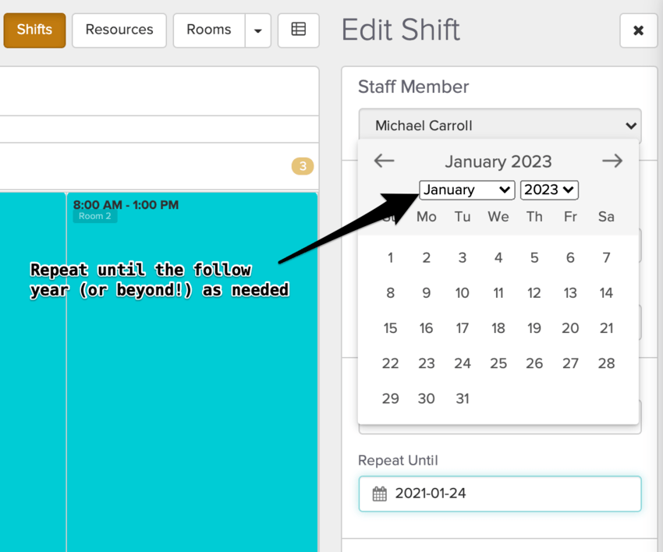The image size is (663, 552).
Task: Click the yellow badge showing 3
Action: click(303, 166)
